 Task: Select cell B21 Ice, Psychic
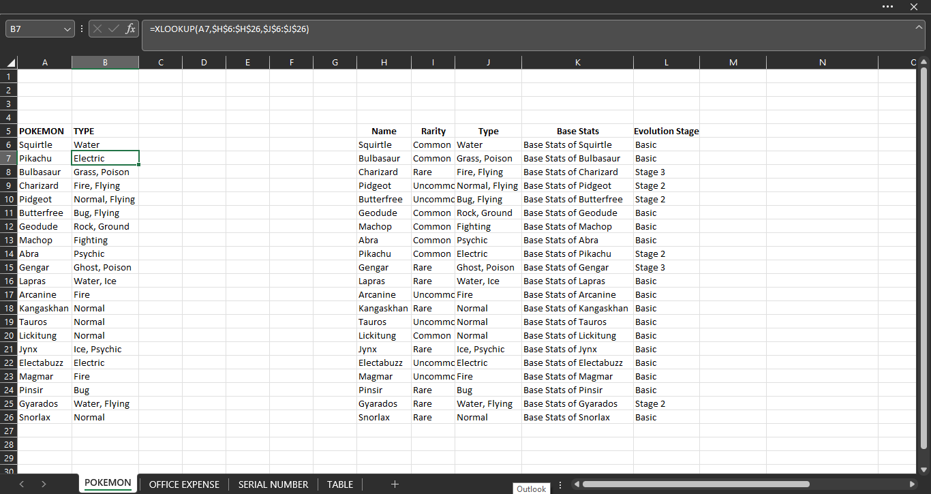(x=105, y=349)
